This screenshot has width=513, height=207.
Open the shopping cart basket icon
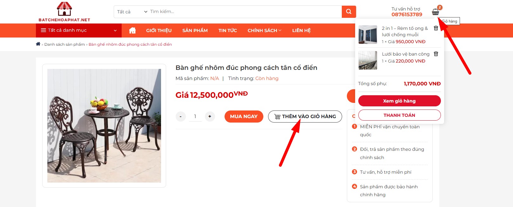pyautogui.click(x=435, y=12)
